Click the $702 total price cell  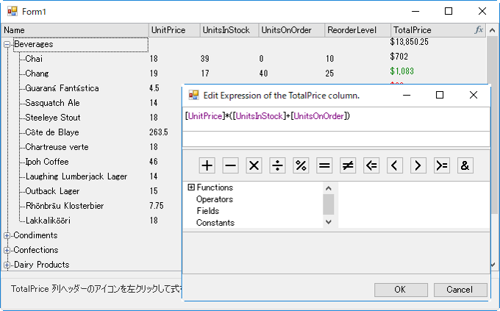point(399,57)
